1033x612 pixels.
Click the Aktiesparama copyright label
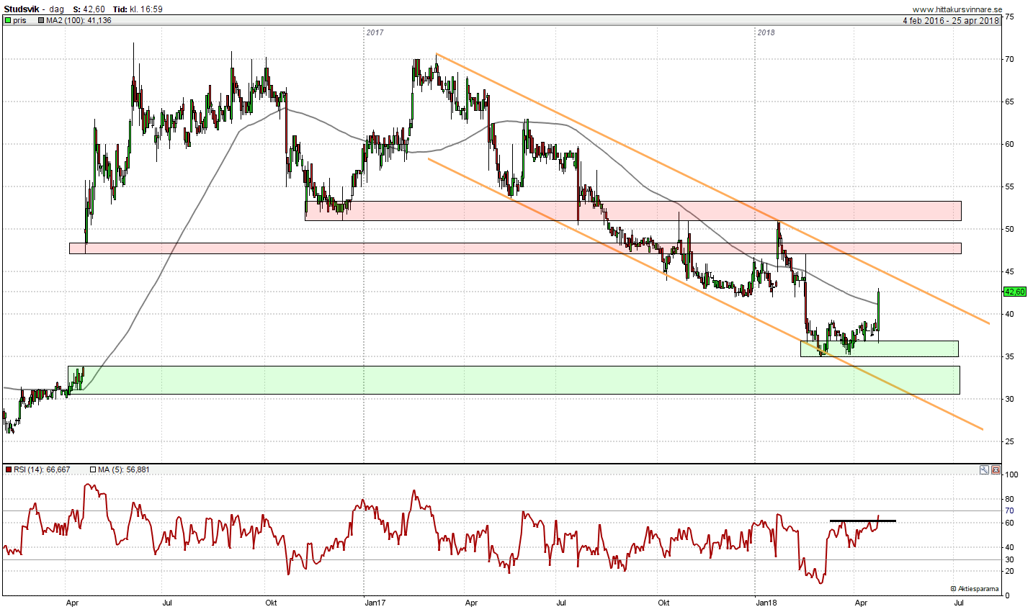click(x=975, y=589)
